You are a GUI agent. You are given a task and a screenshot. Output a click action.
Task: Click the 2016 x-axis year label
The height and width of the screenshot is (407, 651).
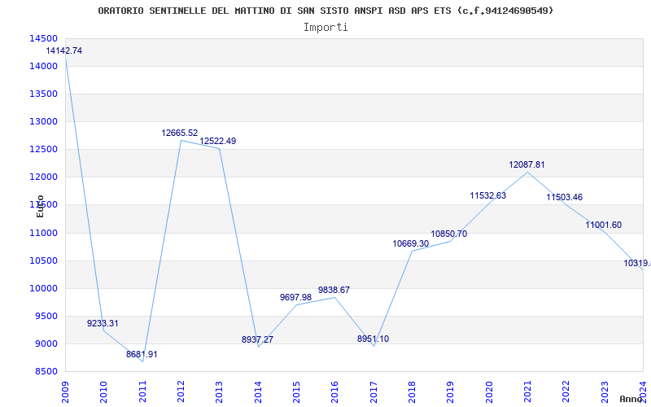[335, 392]
